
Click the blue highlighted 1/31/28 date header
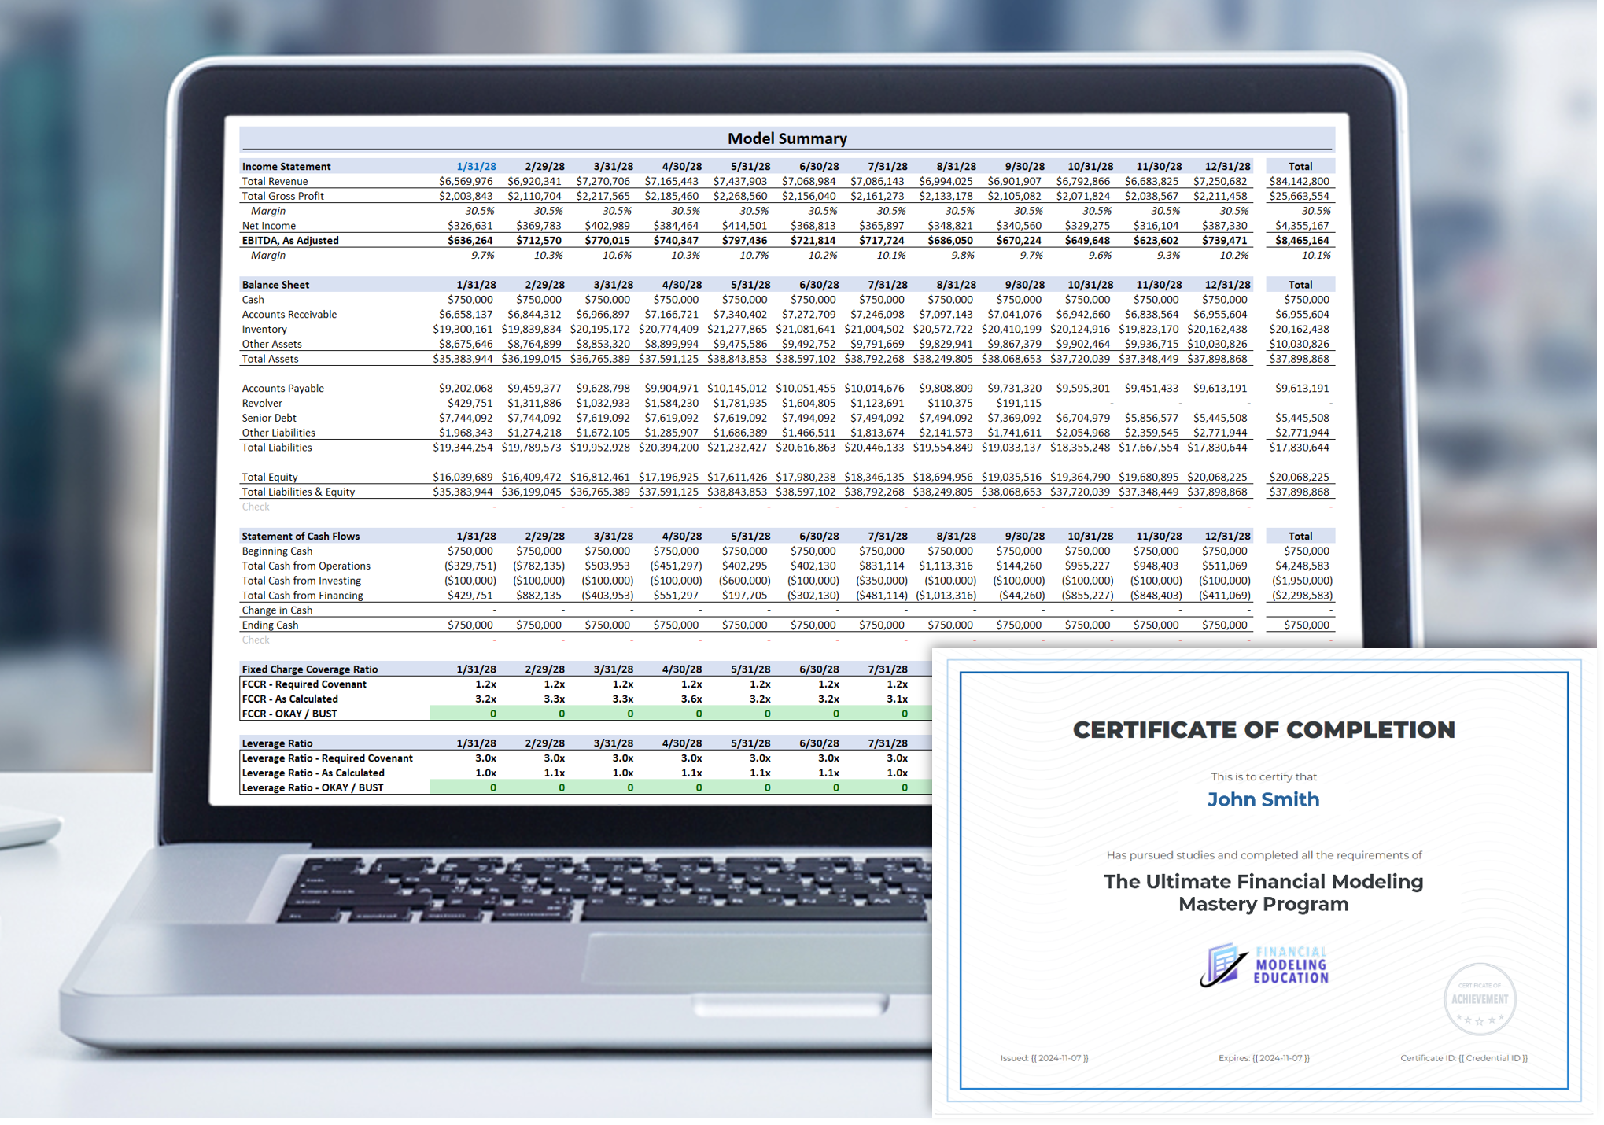point(477,166)
